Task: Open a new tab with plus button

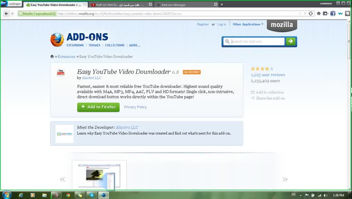Action: coord(222,5)
